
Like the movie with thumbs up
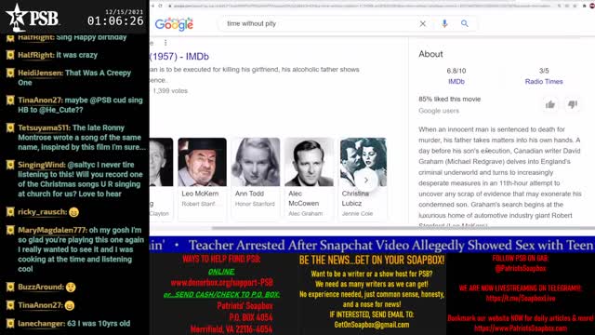(550, 104)
